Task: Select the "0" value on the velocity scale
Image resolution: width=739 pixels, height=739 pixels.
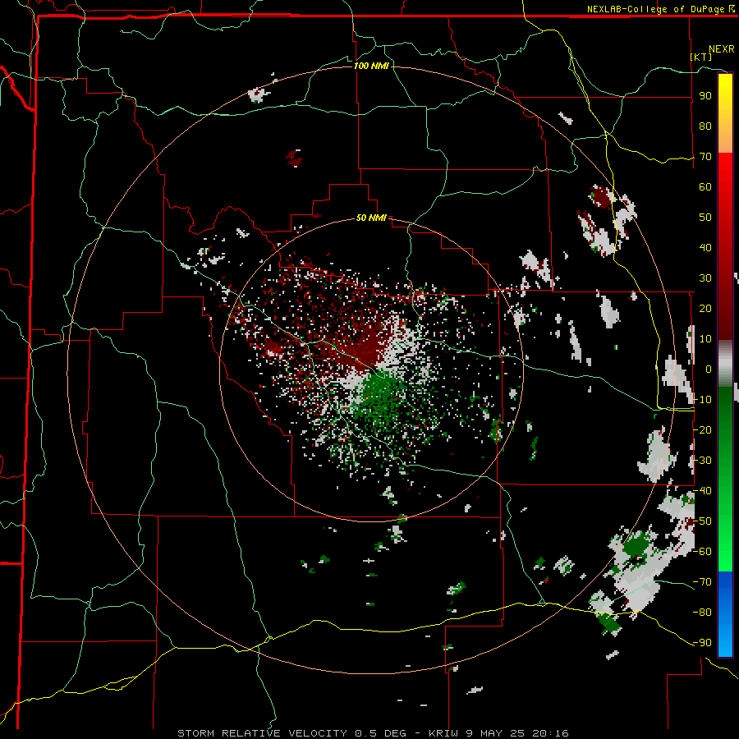Action: pyautogui.click(x=709, y=369)
